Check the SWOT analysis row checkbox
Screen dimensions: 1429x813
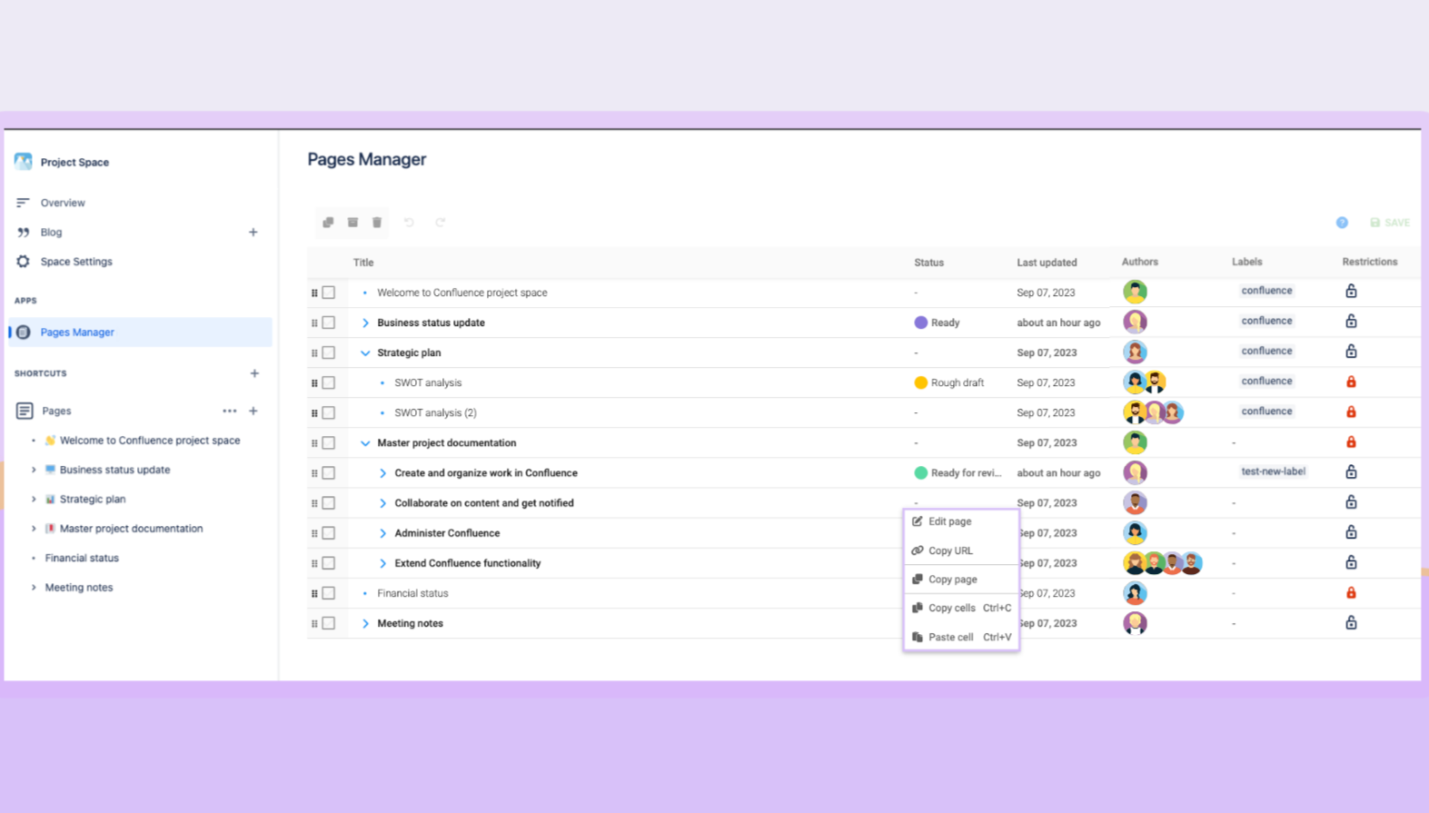pos(329,382)
